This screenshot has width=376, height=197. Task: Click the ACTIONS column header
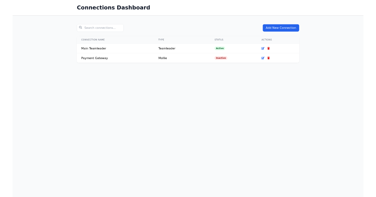(x=267, y=40)
